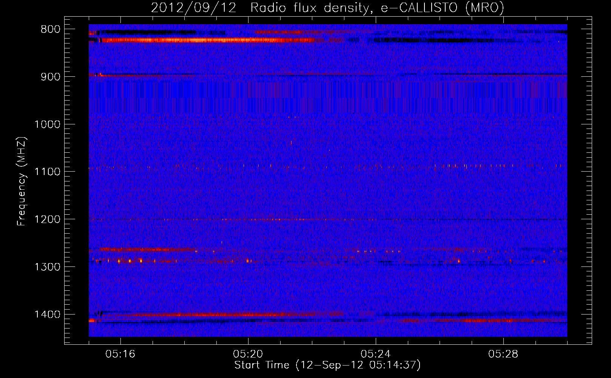Click the 'Frequency (MHZ)' axis label
The width and height of the screenshot is (611, 378).
click(x=22, y=181)
